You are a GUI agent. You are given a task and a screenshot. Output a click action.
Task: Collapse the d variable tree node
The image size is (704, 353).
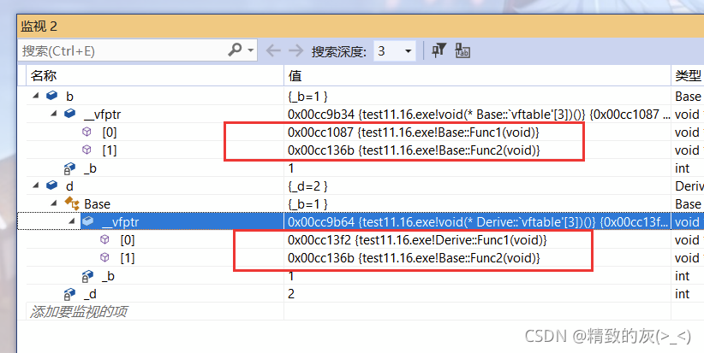(36, 185)
